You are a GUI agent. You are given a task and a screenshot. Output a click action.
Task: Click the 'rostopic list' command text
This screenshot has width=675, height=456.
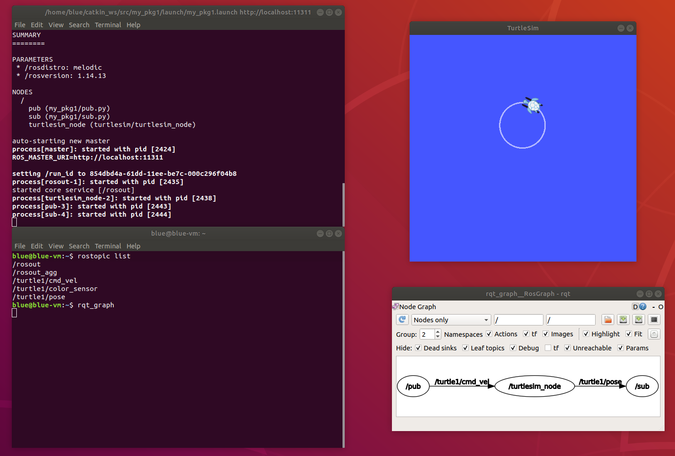click(x=104, y=256)
